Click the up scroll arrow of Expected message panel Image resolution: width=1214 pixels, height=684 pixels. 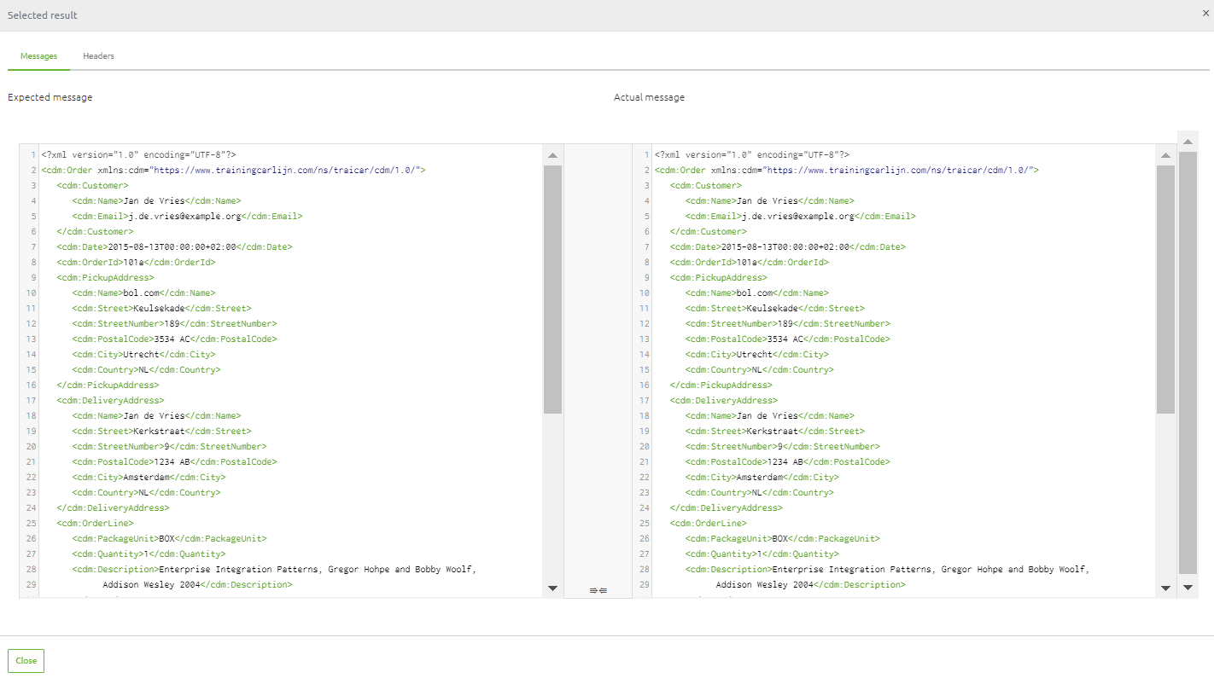(552, 154)
